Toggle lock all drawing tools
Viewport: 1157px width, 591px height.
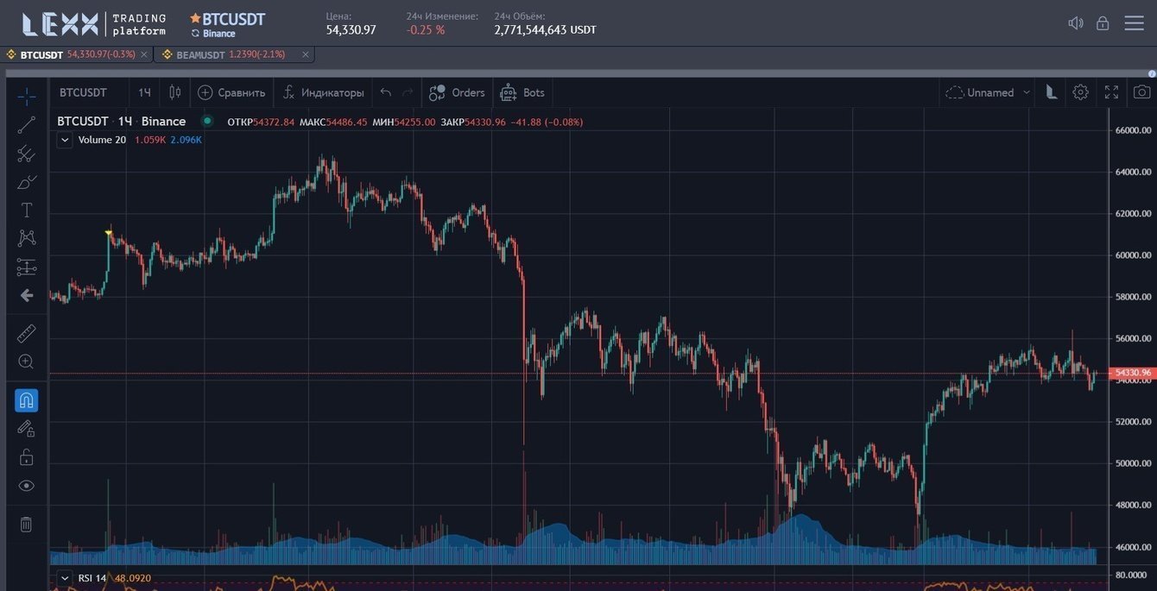coord(27,457)
